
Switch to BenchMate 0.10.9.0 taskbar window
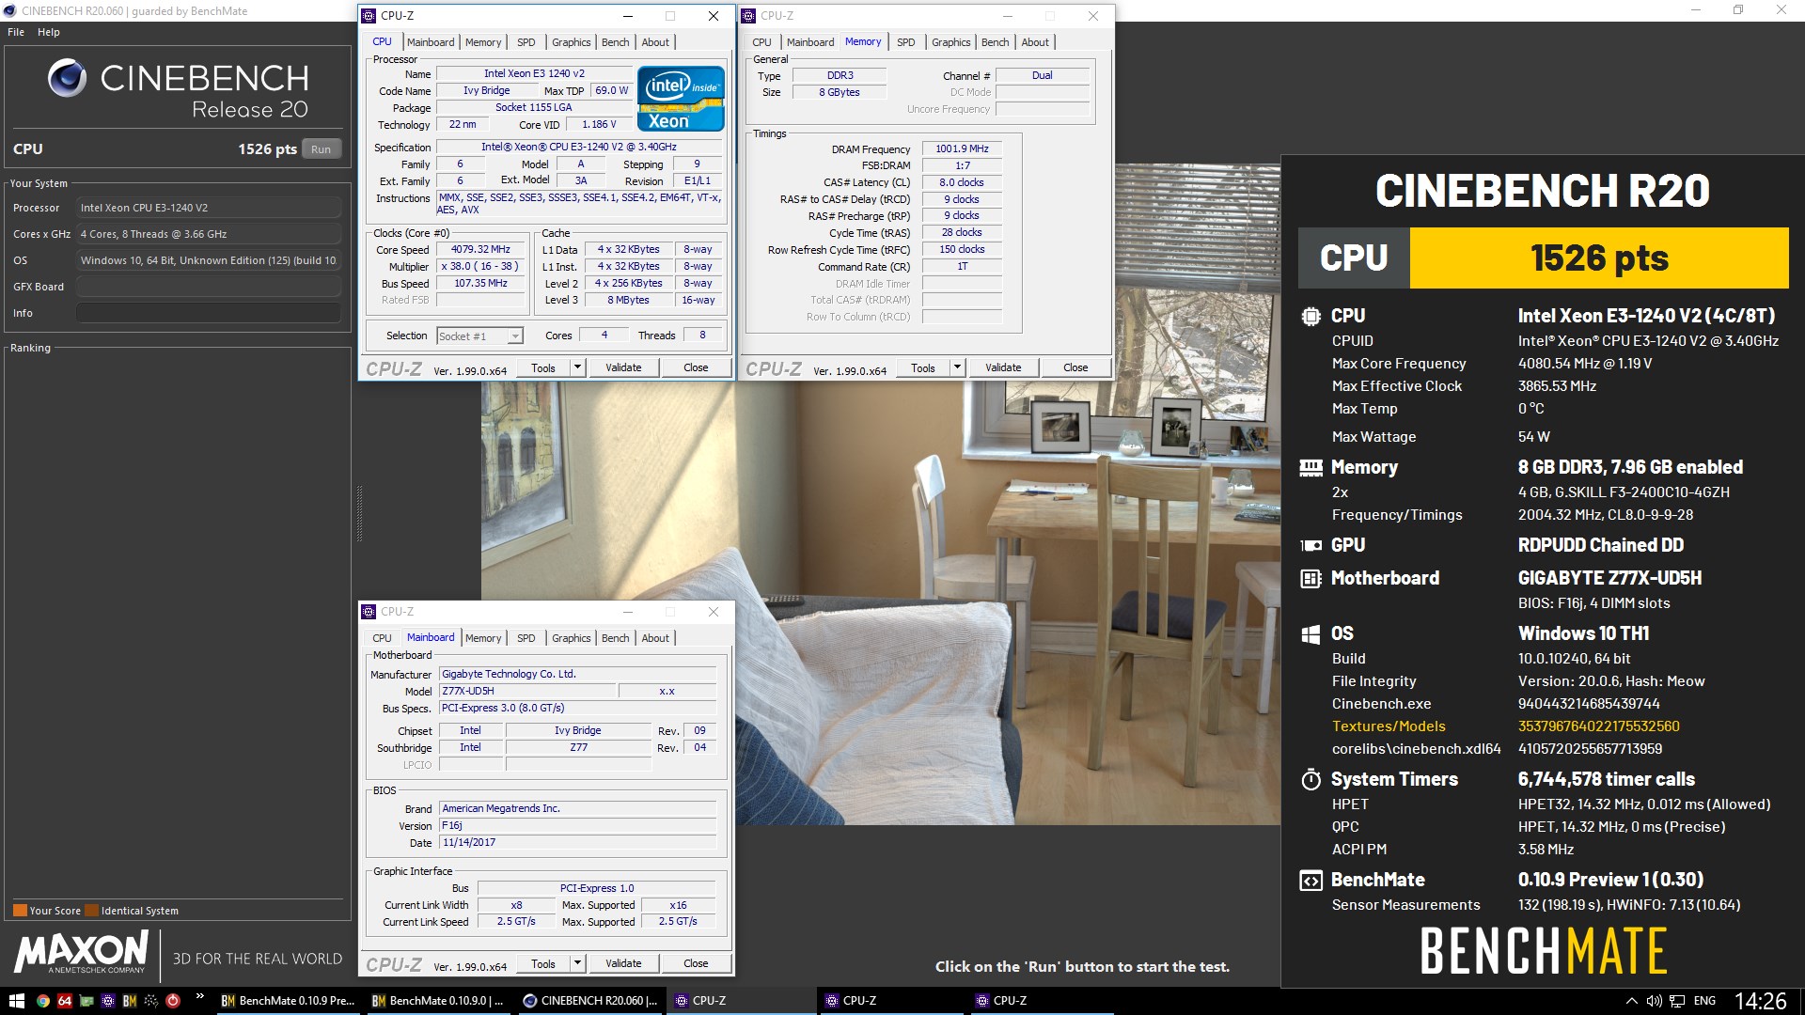coord(438,1001)
